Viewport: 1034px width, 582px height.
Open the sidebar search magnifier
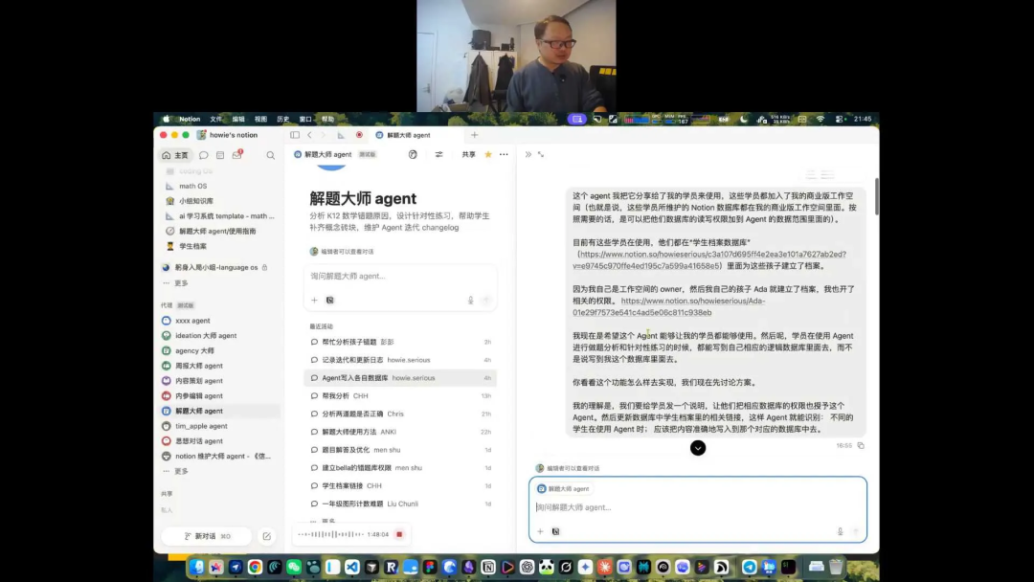pyautogui.click(x=270, y=156)
